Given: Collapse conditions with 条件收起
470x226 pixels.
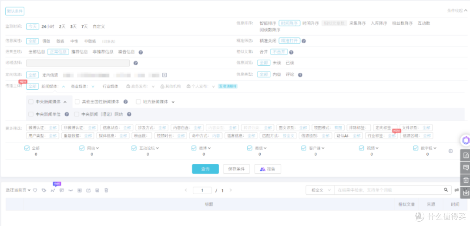Looking at the screenshot, I should pos(457,10).
